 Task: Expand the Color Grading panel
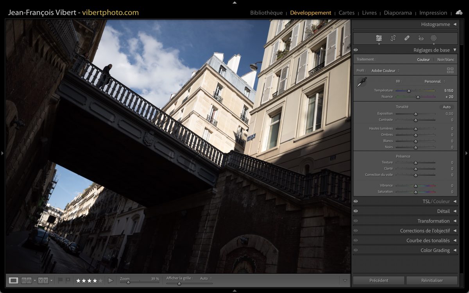(455, 250)
